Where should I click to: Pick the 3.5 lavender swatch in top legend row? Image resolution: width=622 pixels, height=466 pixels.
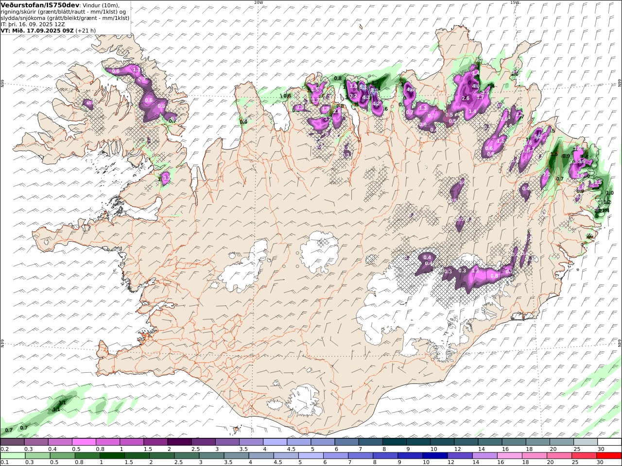tap(251, 442)
